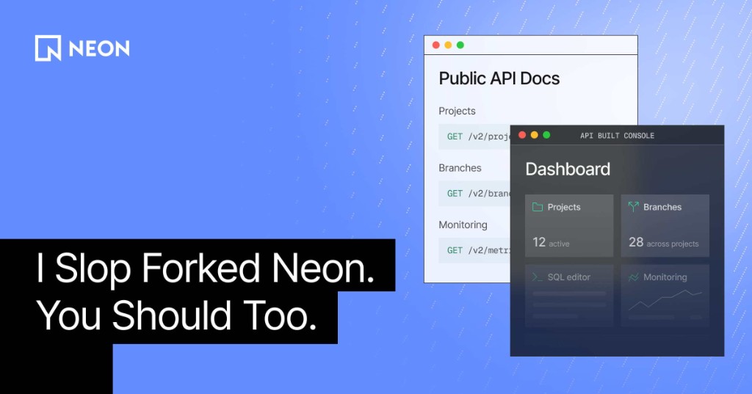Click the Branches fork icon
This screenshot has height=394, width=752.
click(x=634, y=207)
